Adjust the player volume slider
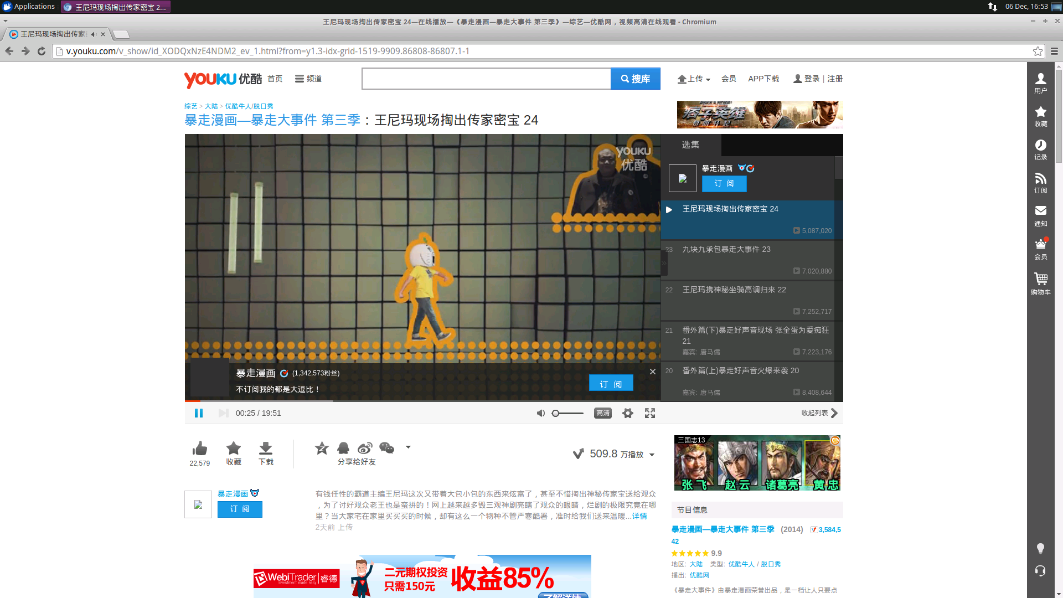Screen dimensions: 1063x598 pos(567,413)
